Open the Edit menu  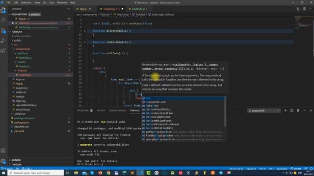(x=16, y=2)
